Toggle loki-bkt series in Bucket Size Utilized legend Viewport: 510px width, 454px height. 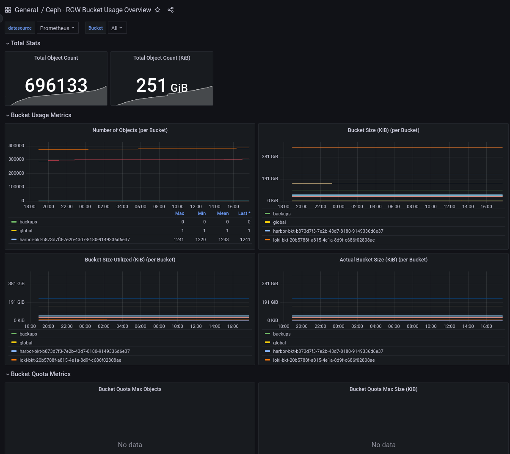[x=70, y=360]
